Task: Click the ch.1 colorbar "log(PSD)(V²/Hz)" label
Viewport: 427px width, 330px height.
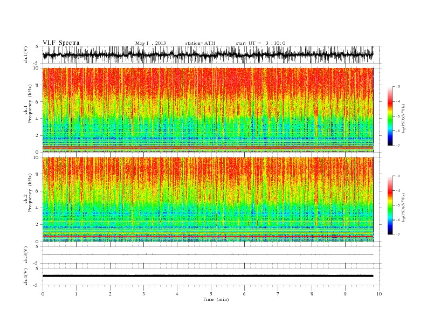Action: click(404, 119)
